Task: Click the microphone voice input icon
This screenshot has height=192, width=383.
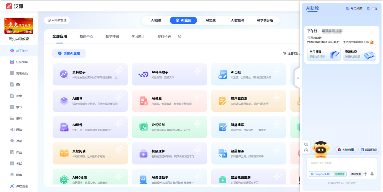Action: click(x=372, y=174)
